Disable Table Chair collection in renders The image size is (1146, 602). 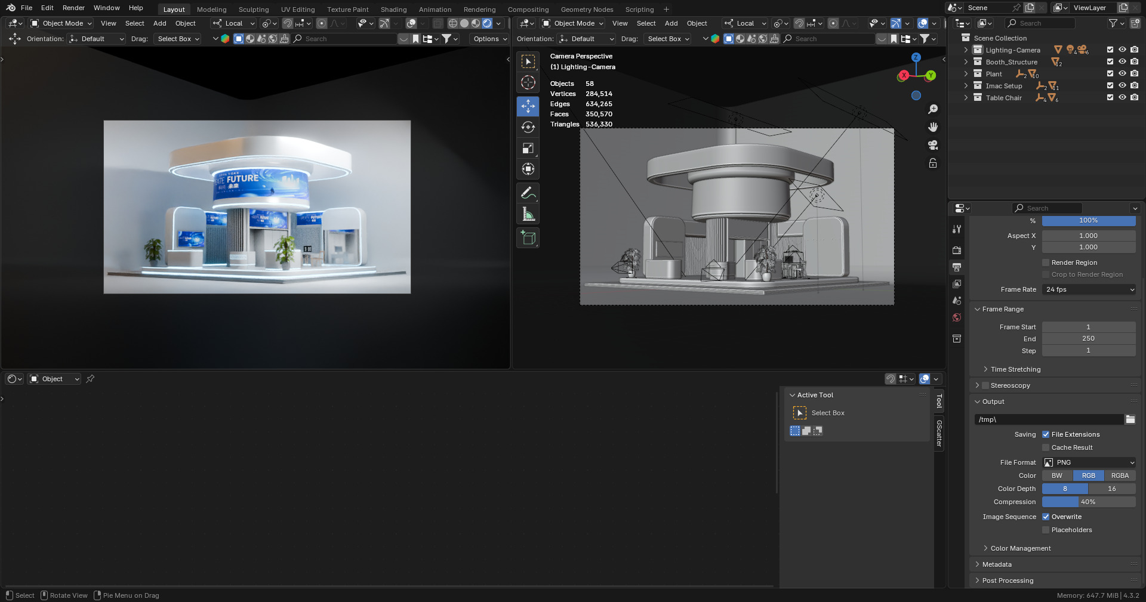(1134, 98)
